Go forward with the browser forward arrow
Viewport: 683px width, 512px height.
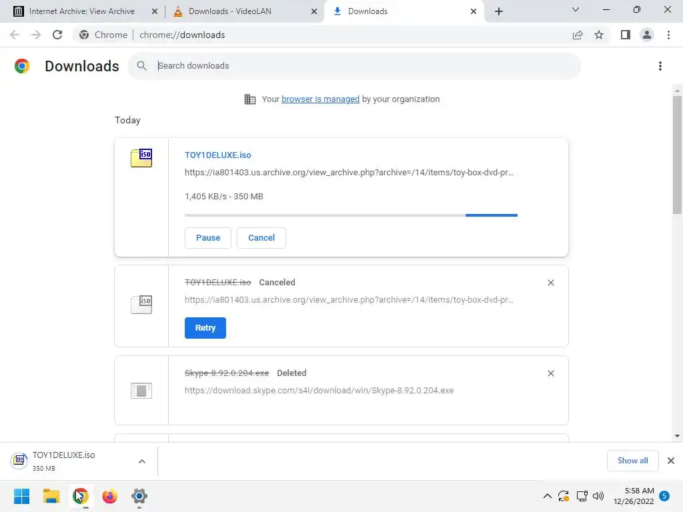(36, 35)
